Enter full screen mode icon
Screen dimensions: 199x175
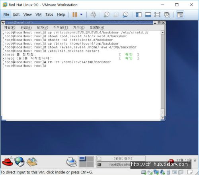coord(157,15)
